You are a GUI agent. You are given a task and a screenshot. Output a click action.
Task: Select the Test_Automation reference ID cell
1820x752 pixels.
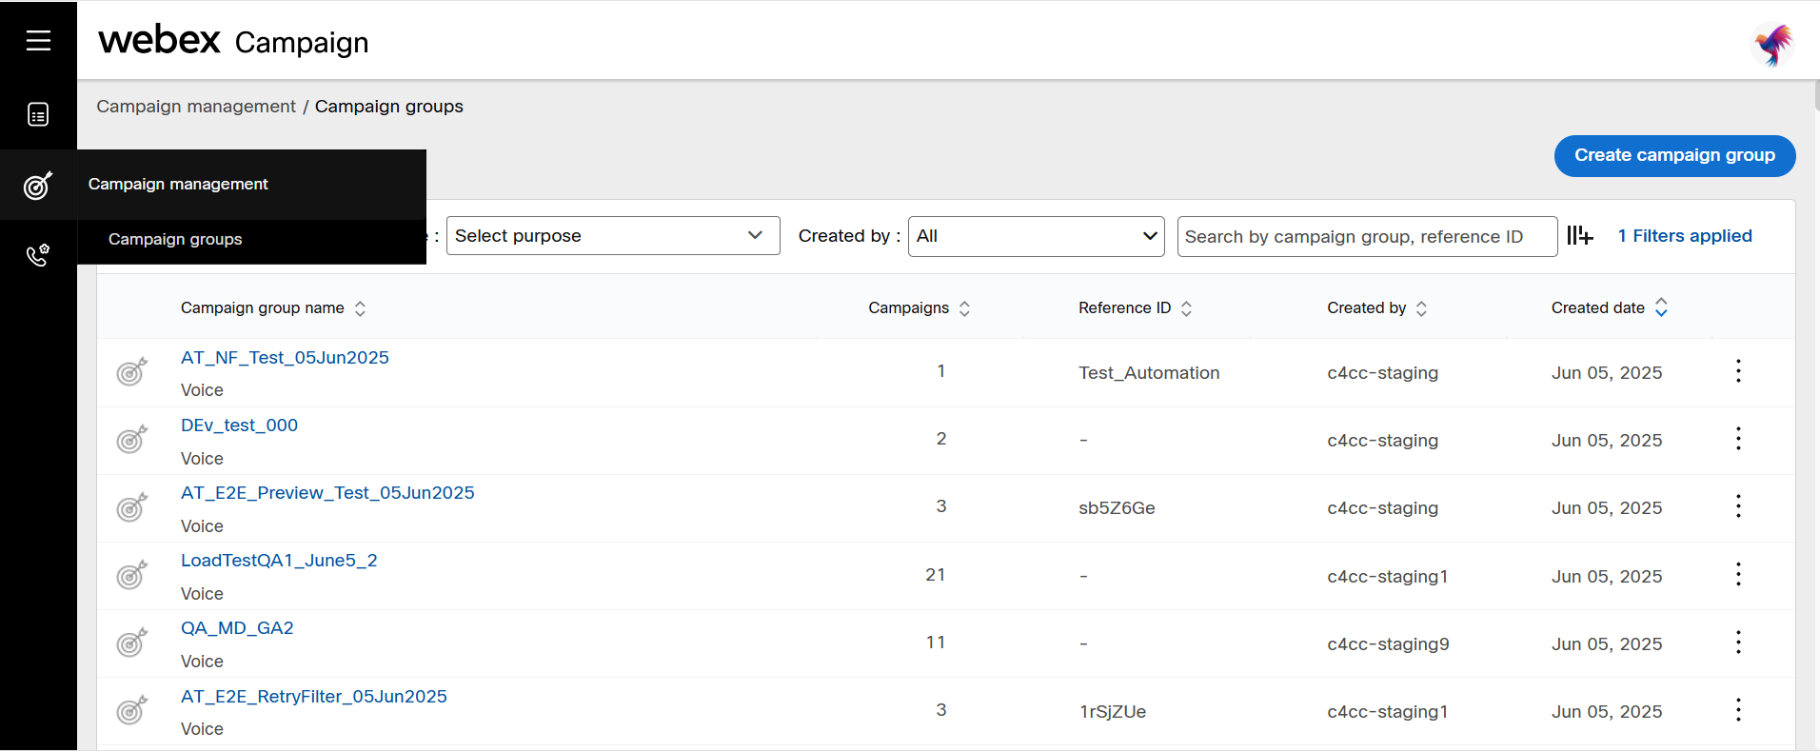tap(1149, 373)
